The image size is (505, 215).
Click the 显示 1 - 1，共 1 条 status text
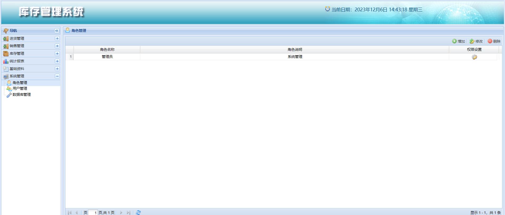click(485, 213)
